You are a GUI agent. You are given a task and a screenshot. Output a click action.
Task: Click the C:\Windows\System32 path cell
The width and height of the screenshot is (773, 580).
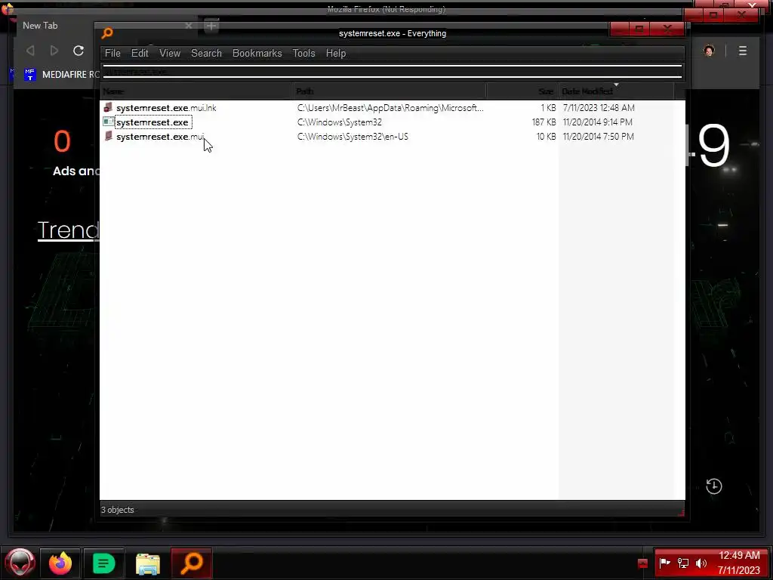click(339, 122)
